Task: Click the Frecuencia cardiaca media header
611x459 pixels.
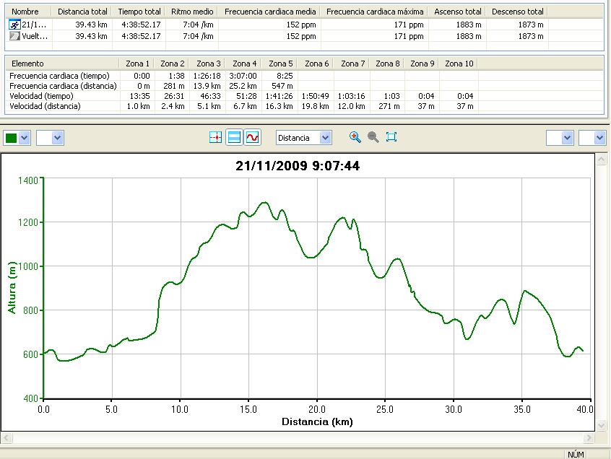Action: click(x=269, y=12)
